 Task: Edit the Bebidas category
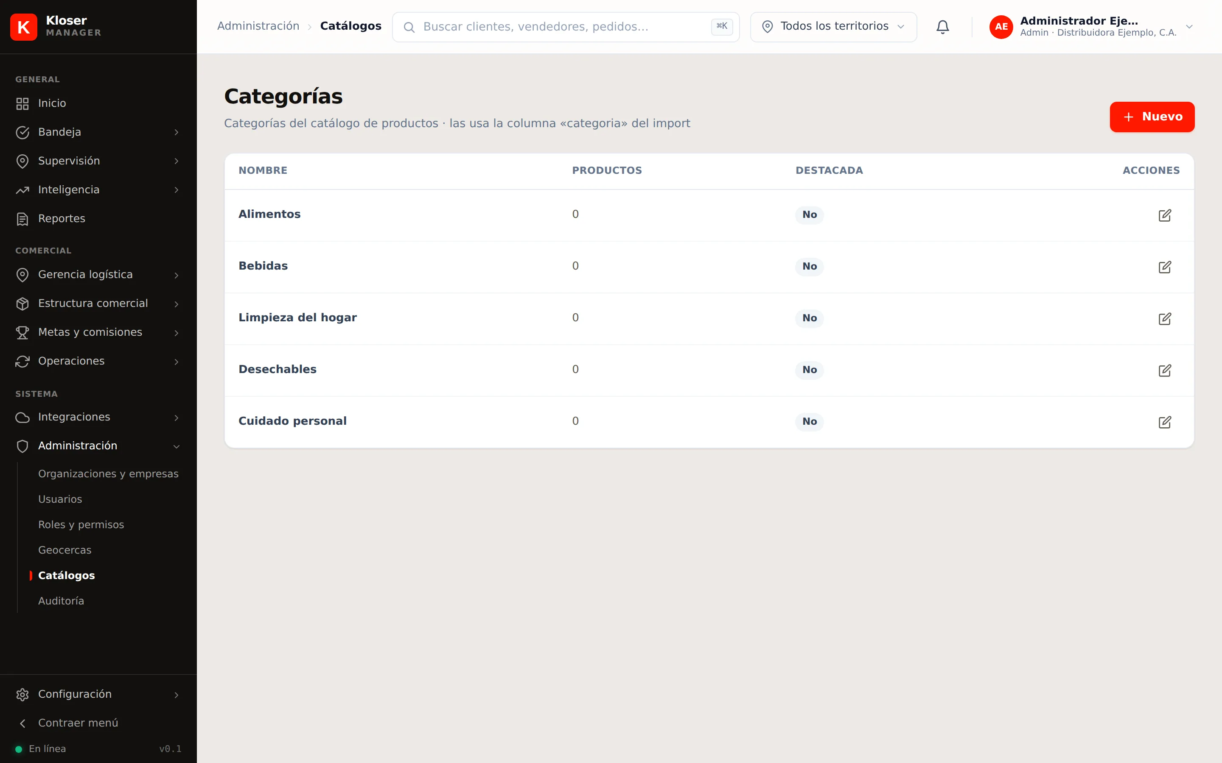pyautogui.click(x=1164, y=267)
